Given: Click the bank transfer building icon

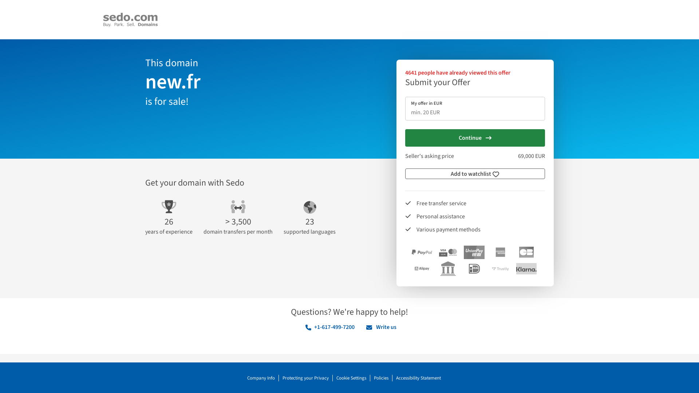Looking at the screenshot, I should click(448, 269).
